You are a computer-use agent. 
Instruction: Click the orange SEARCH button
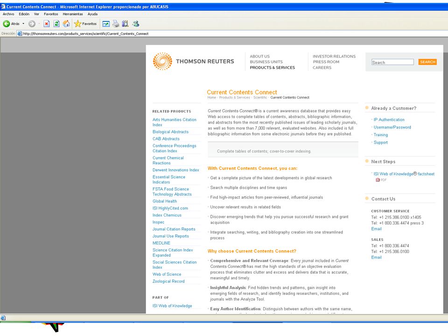[427, 62]
